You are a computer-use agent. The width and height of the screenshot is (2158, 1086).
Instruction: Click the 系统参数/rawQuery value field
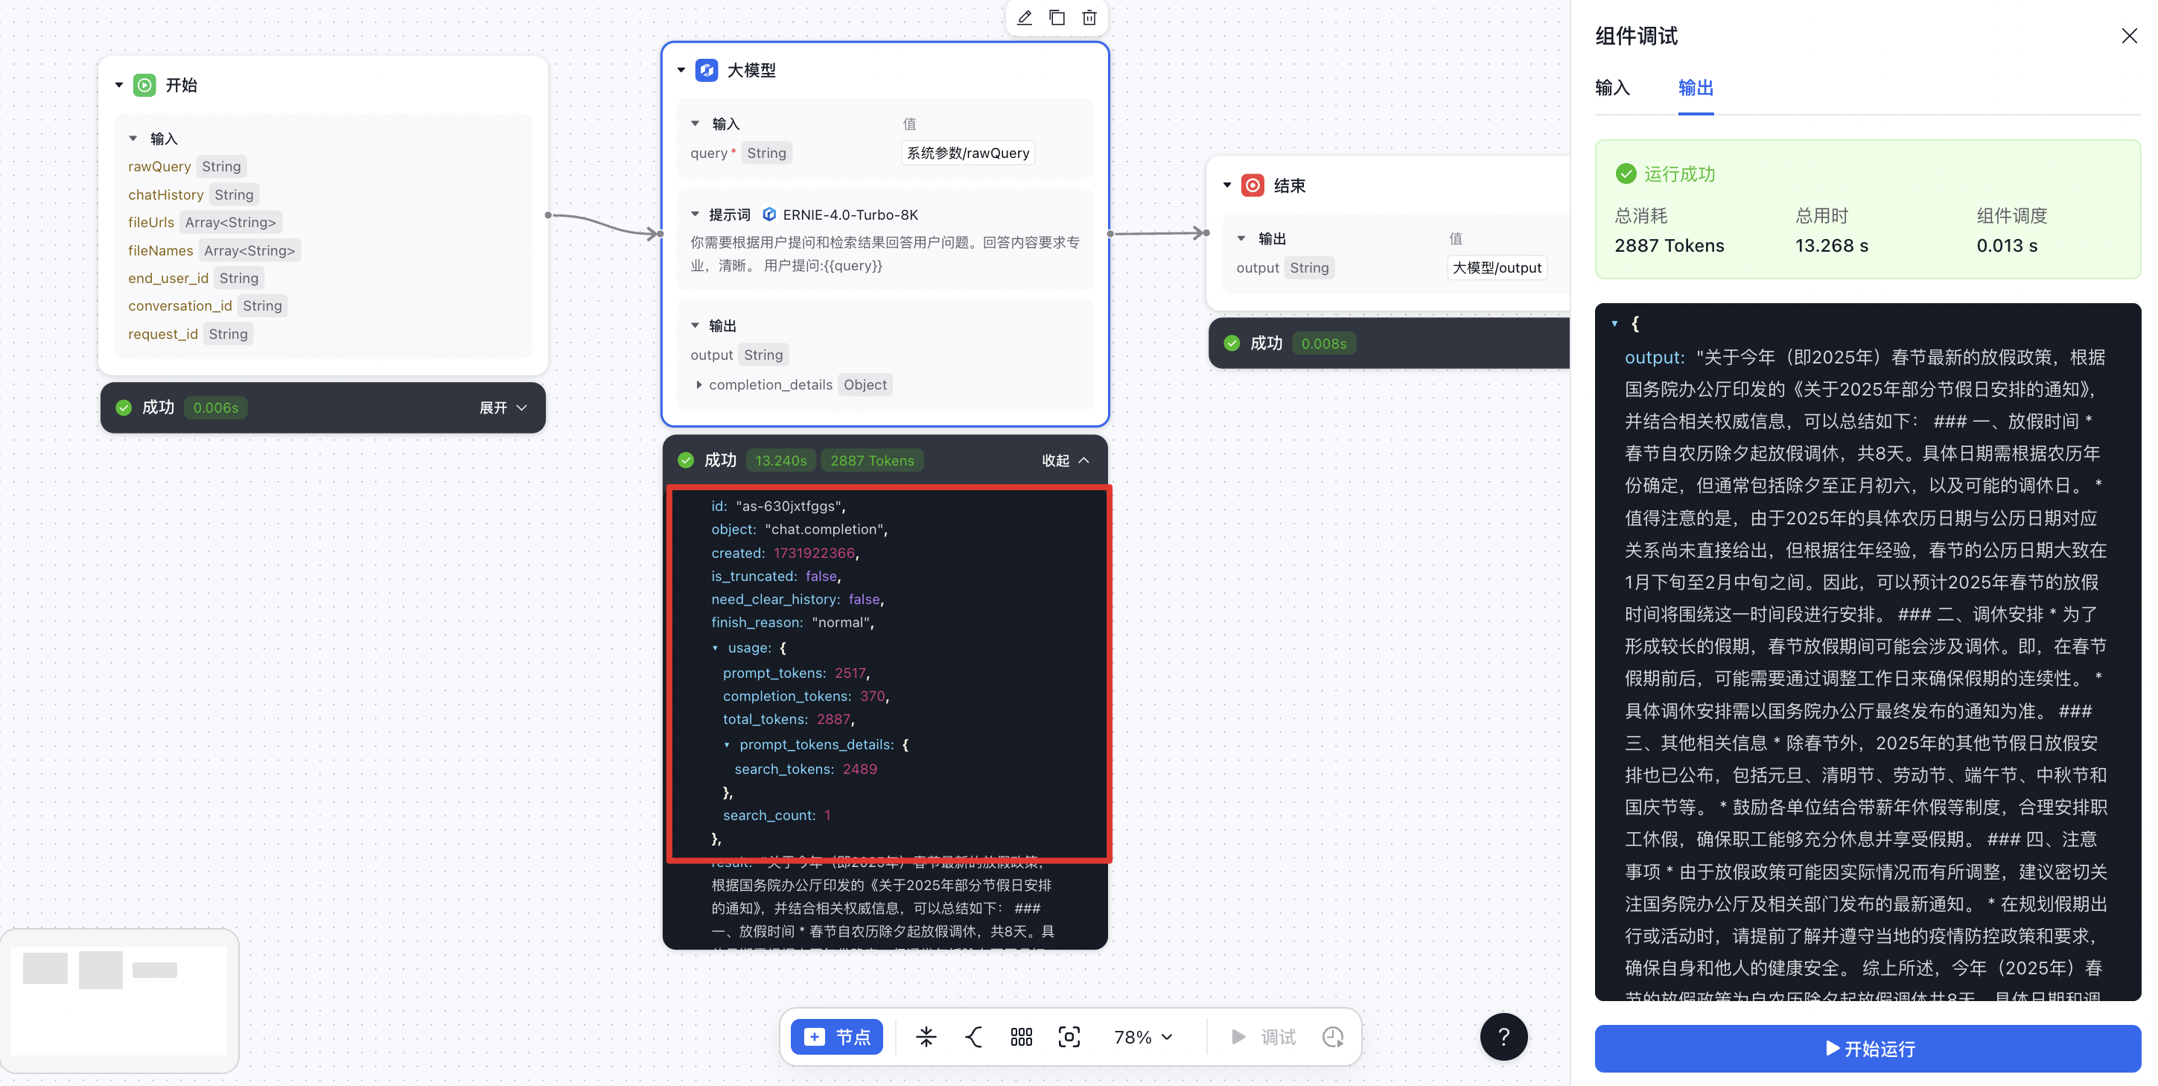click(x=967, y=153)
